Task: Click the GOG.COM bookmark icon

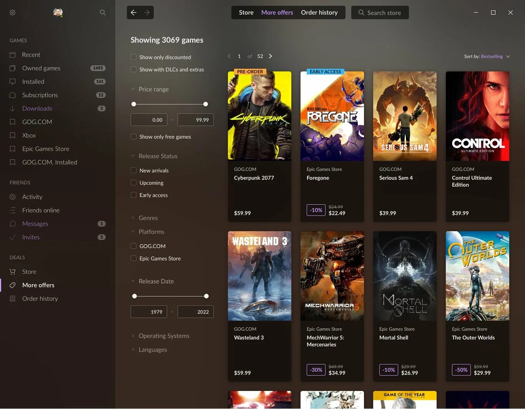Action: point(13,122)
